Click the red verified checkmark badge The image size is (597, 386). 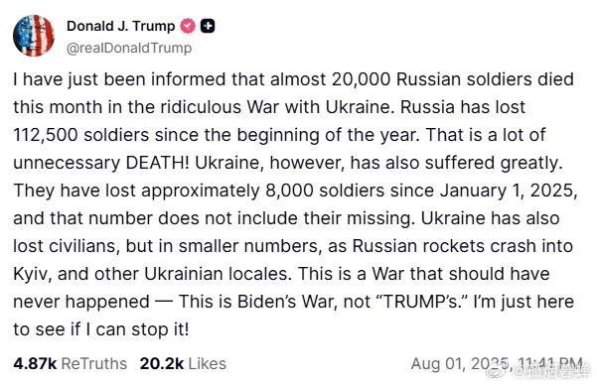188,26
